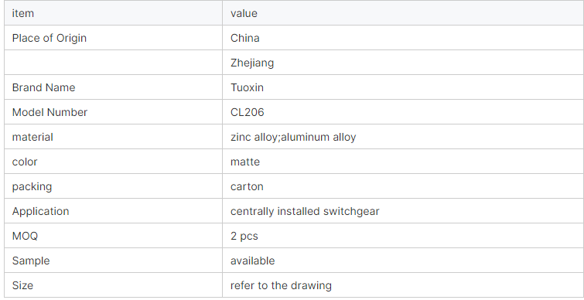Click 'refer to the drawing' text
The width and height of the screenshot is (584, 300).
[281, 285]
